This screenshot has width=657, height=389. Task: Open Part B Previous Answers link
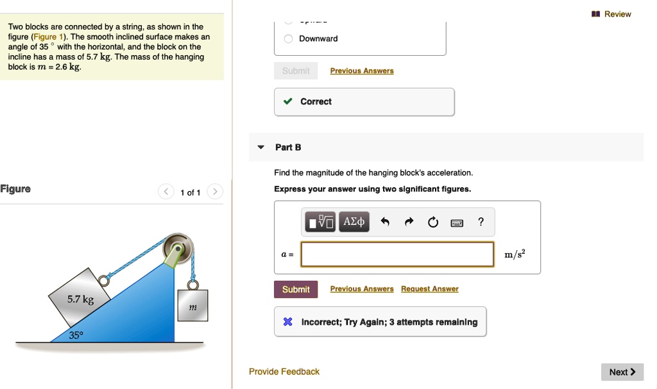(362, 289)
